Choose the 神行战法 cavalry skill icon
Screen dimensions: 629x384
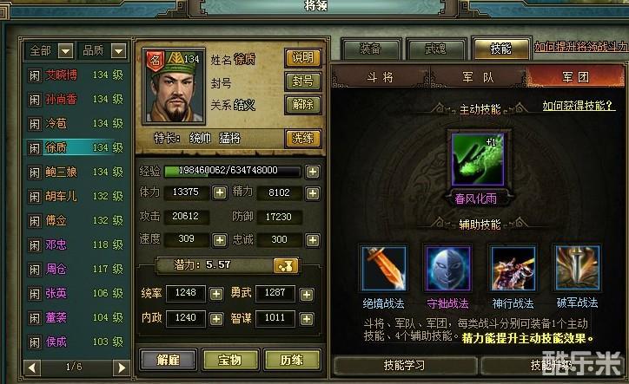[x=513, y=268]
